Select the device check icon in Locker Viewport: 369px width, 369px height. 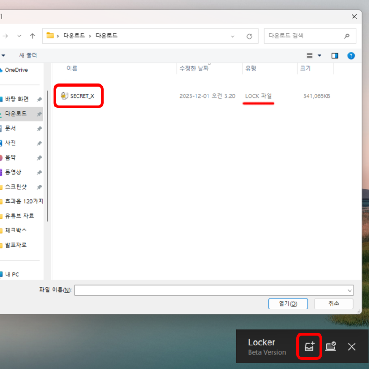tap(331, 346)
